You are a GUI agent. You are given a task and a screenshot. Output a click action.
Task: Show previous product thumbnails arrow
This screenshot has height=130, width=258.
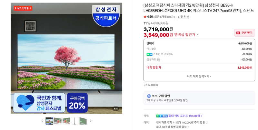coord(42,121)
